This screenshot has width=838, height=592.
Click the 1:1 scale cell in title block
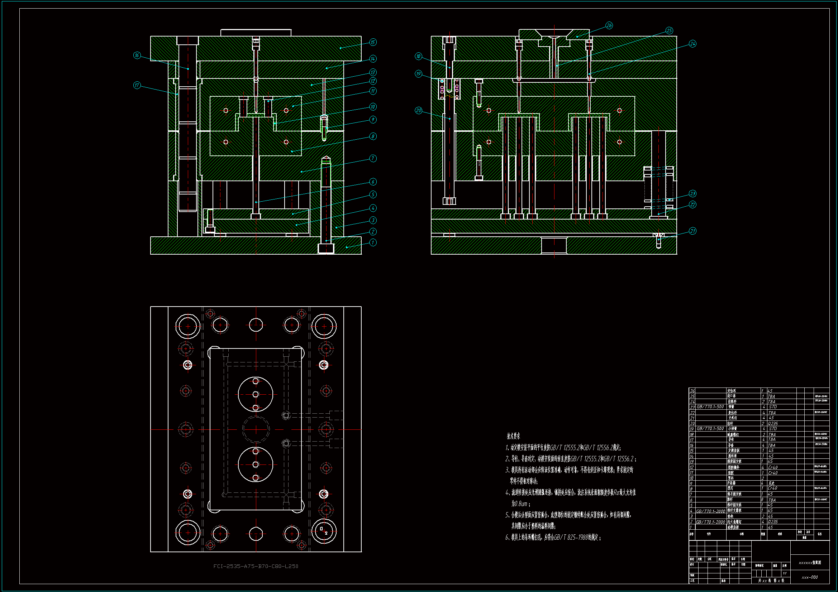click(x=785, y=573)
